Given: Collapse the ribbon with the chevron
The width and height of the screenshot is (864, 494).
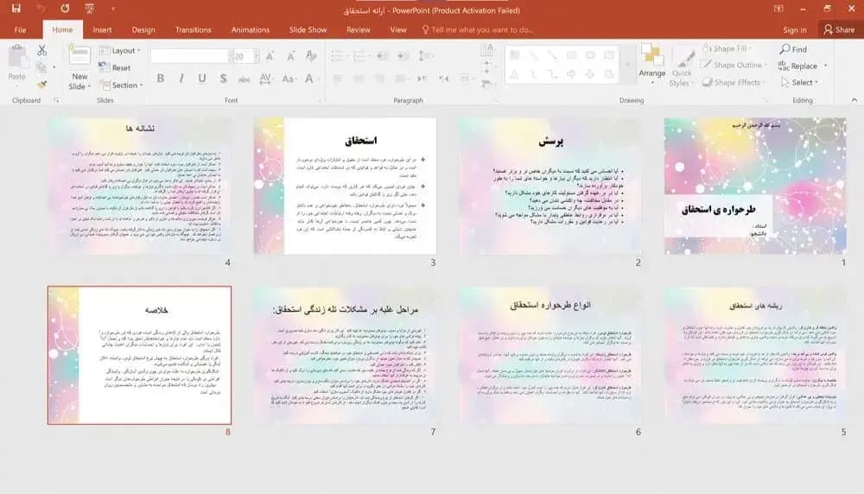Looking at the screenshot, I should click(854, 100).
